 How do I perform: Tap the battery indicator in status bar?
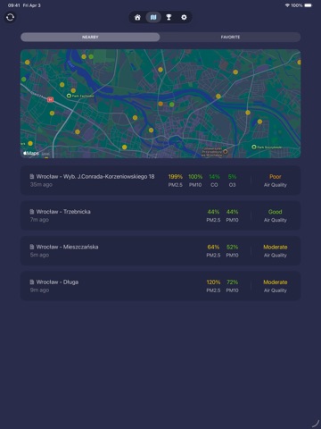pos(309,5)
